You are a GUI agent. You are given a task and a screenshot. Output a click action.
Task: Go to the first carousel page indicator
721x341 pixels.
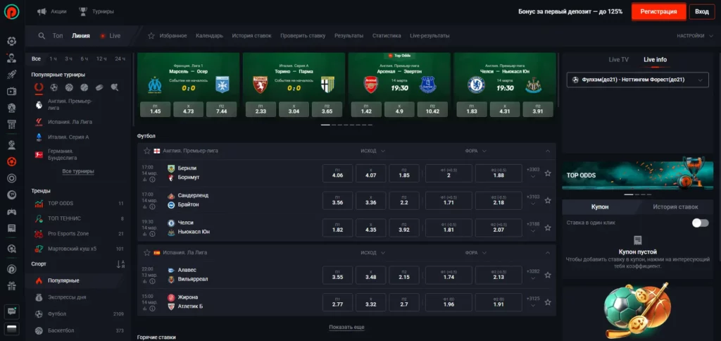325,125
